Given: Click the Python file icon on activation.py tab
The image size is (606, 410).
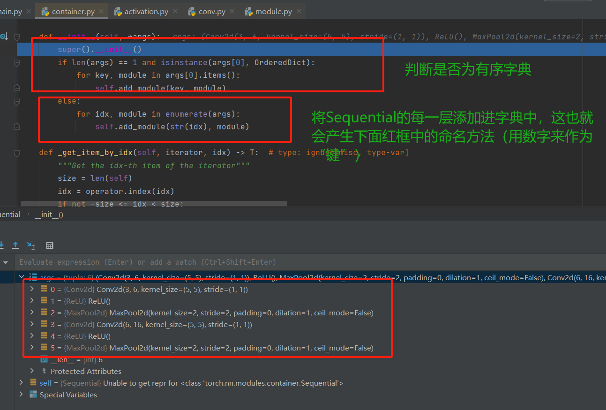Looking at the screenshot, I should (x=118, y=12).
